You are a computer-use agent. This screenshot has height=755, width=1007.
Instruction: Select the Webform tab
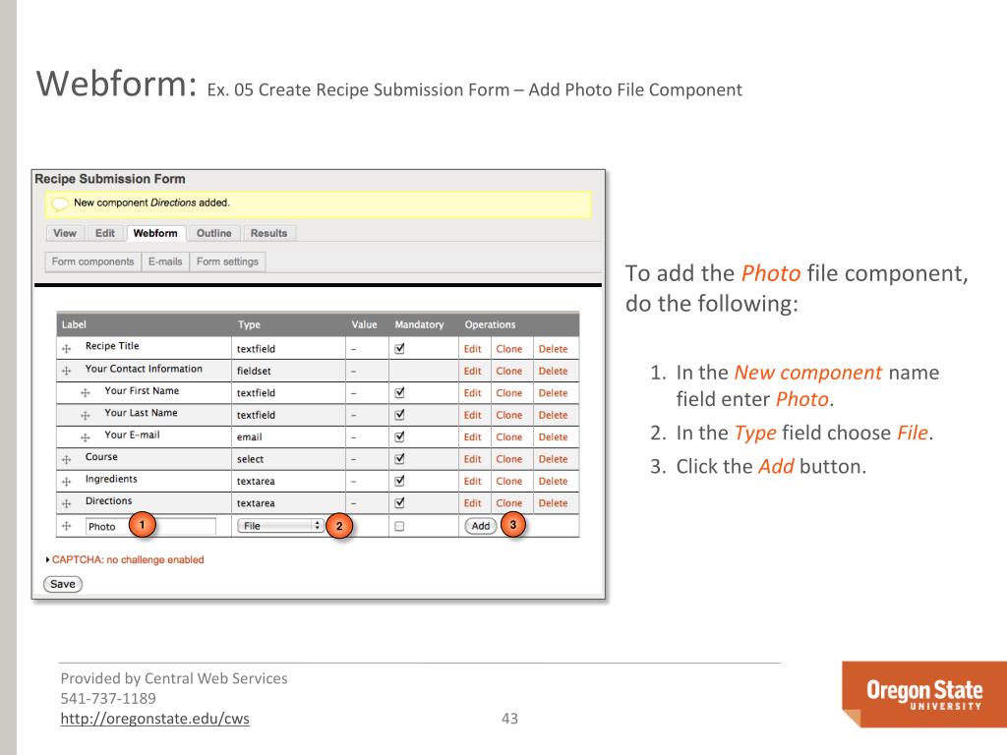155,233
